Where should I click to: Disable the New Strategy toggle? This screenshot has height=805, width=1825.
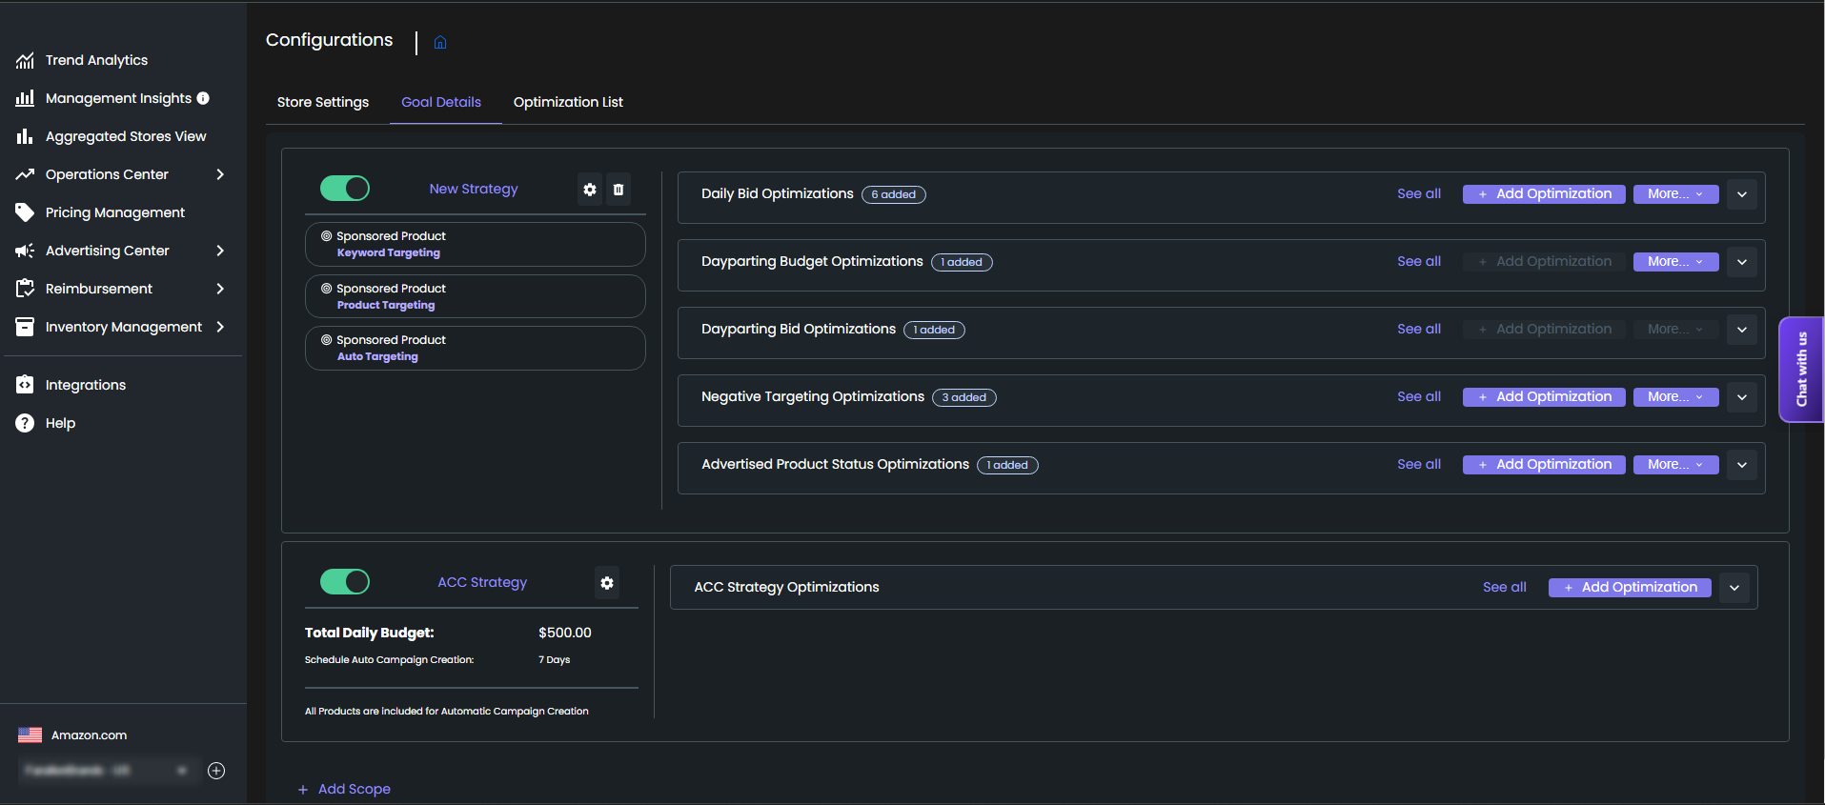click(x=345, y=189)
